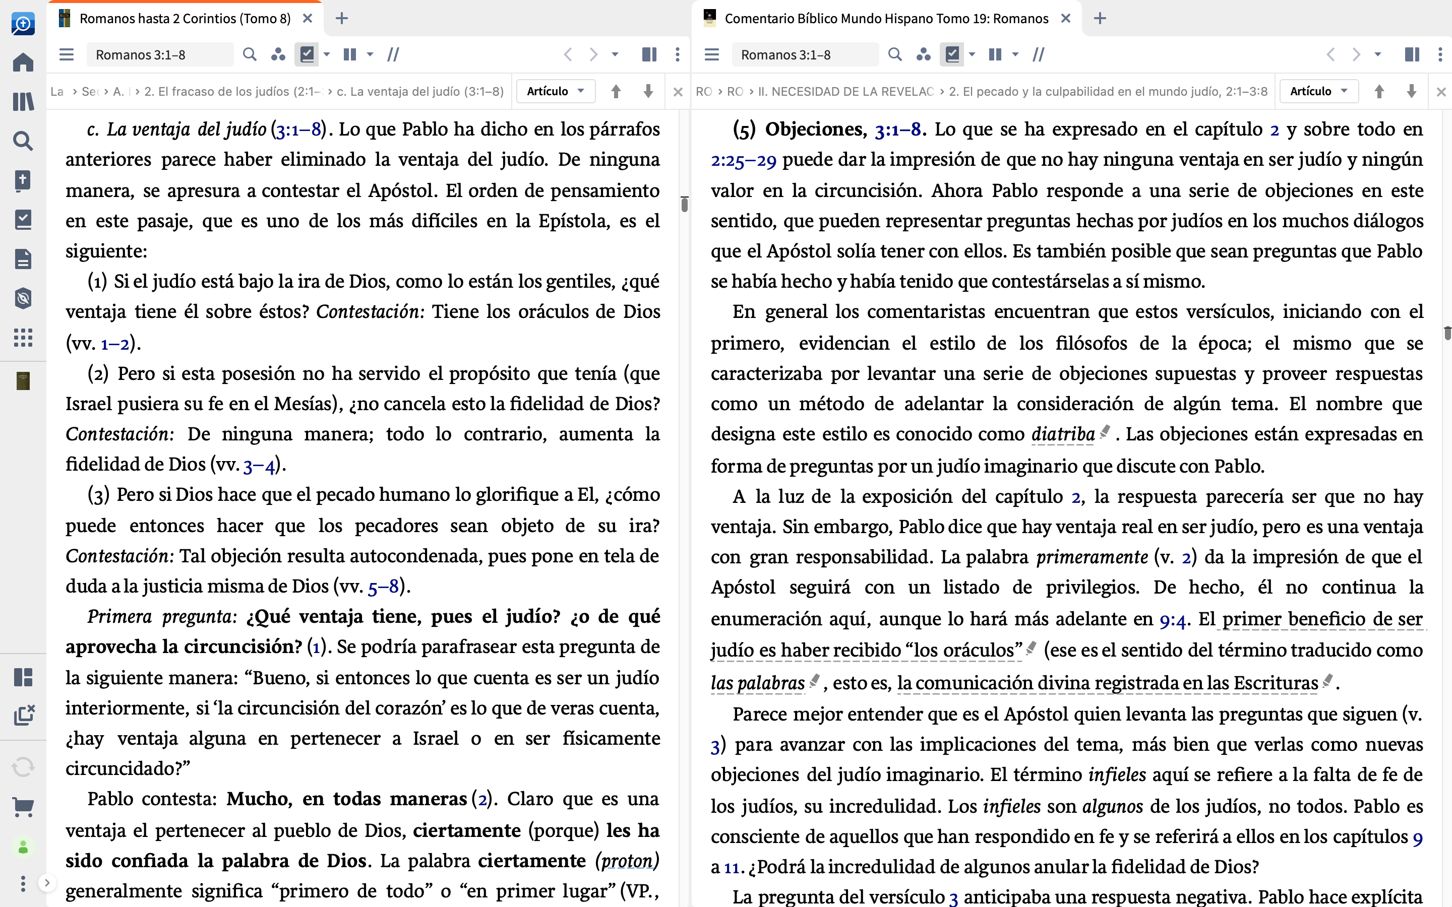1452x907 pixels.
Task: Open the Home page from sidebar
Action: tap(23, 62)
